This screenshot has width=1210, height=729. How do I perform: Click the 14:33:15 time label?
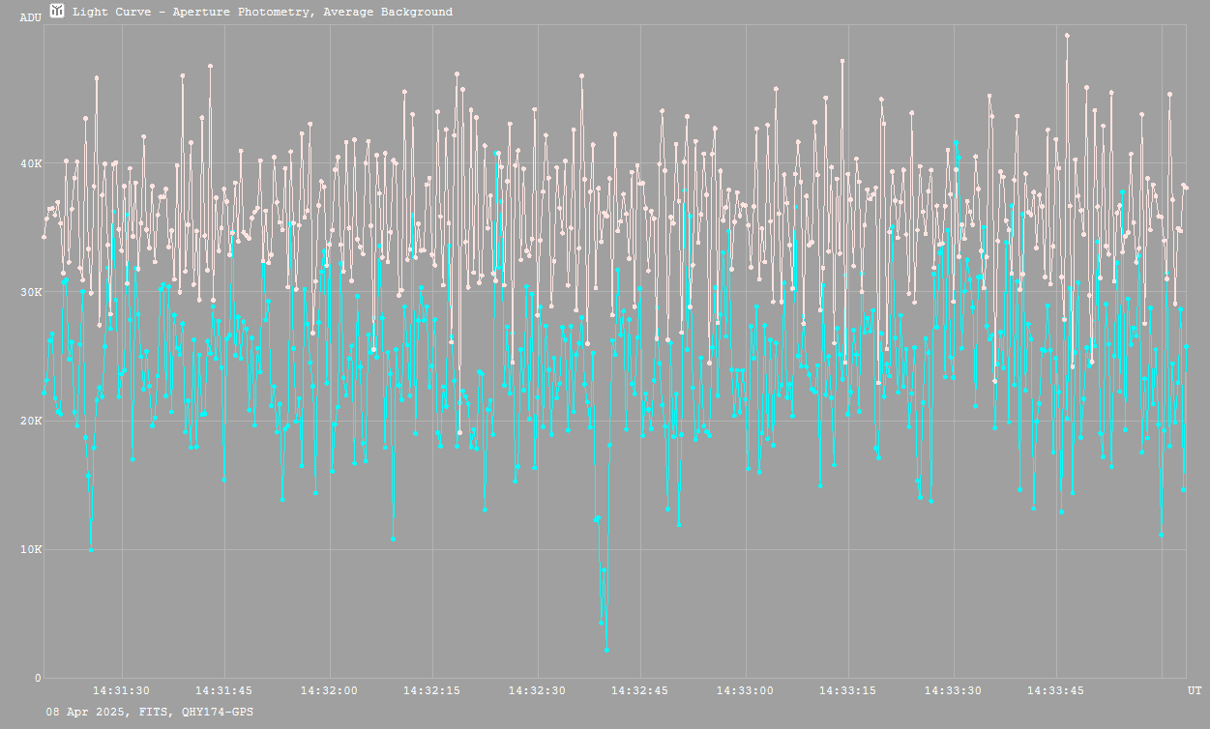click(x=849, y=690)
